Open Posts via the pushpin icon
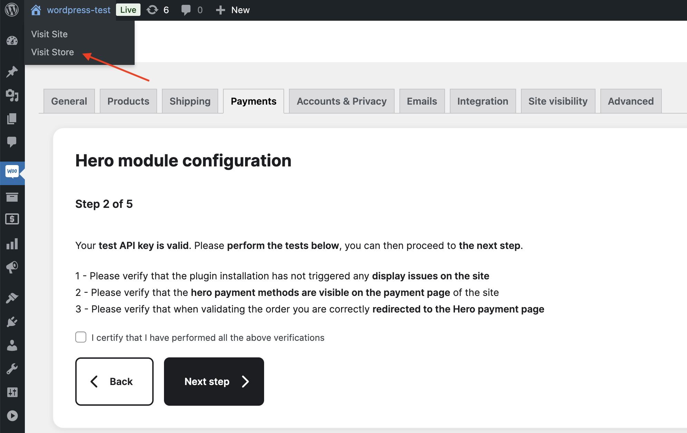This screenshot has height=433, width=687. pyautogui.click(x=12, y=72)
